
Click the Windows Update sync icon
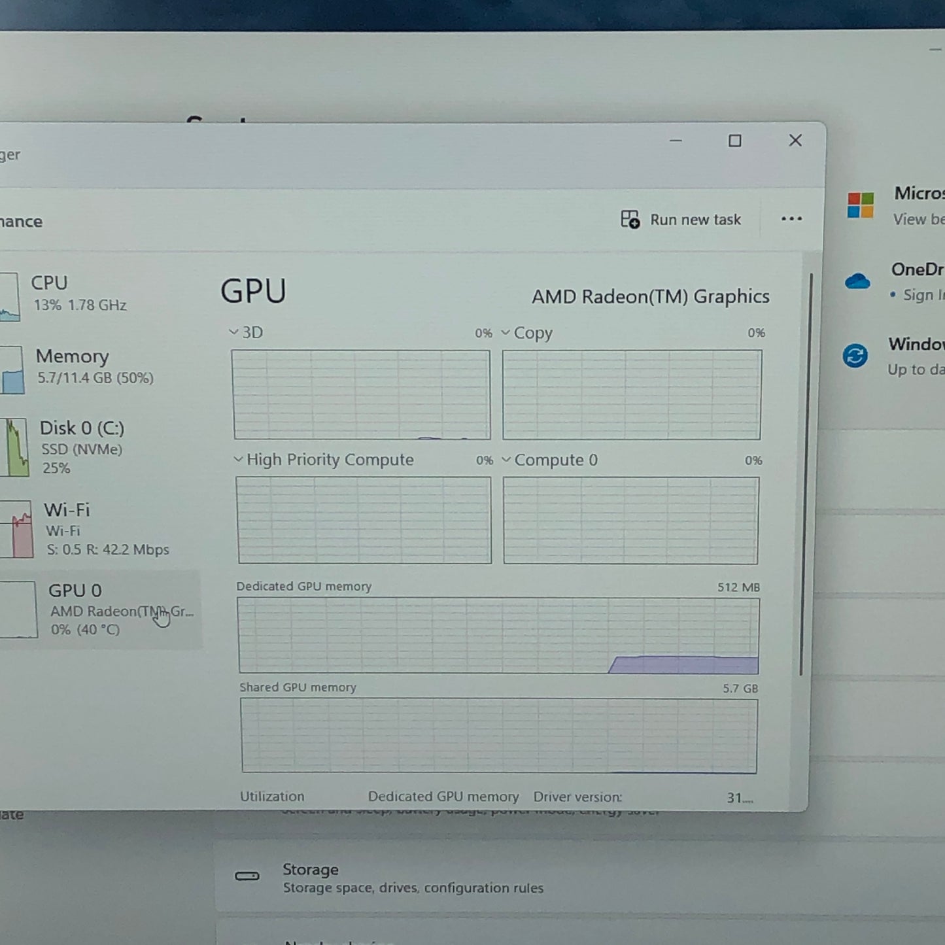point(855,356)
